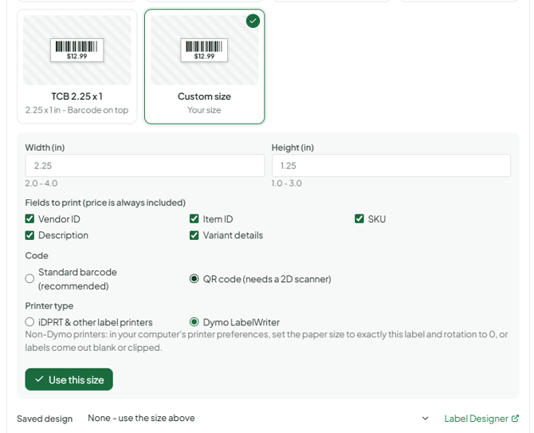Click the Label Designer external-link icon
This screenshot has height=433, width=534.
tap(515, 418)
